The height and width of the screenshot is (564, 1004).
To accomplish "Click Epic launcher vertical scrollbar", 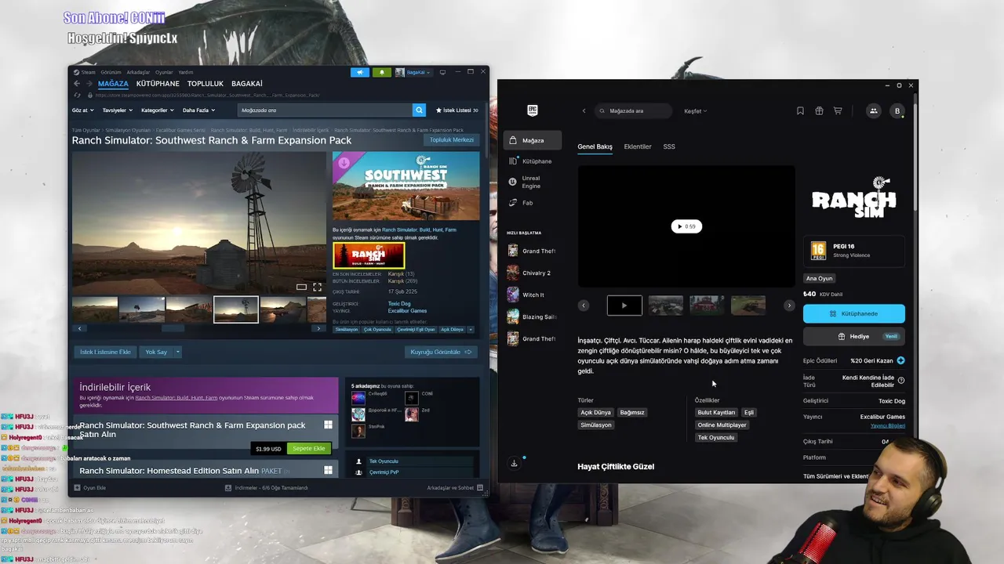I will pos(915,153).
